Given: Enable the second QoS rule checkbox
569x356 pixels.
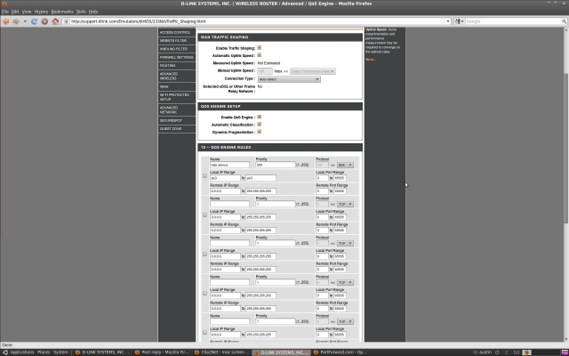Looking at the screenshot, I should click(204, 215).
